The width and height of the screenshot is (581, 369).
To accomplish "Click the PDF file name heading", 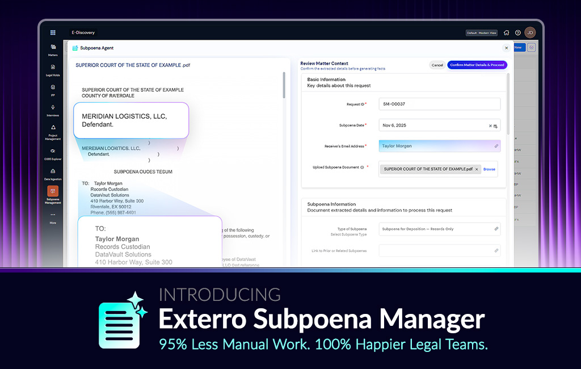I will (x=133, y=65).
